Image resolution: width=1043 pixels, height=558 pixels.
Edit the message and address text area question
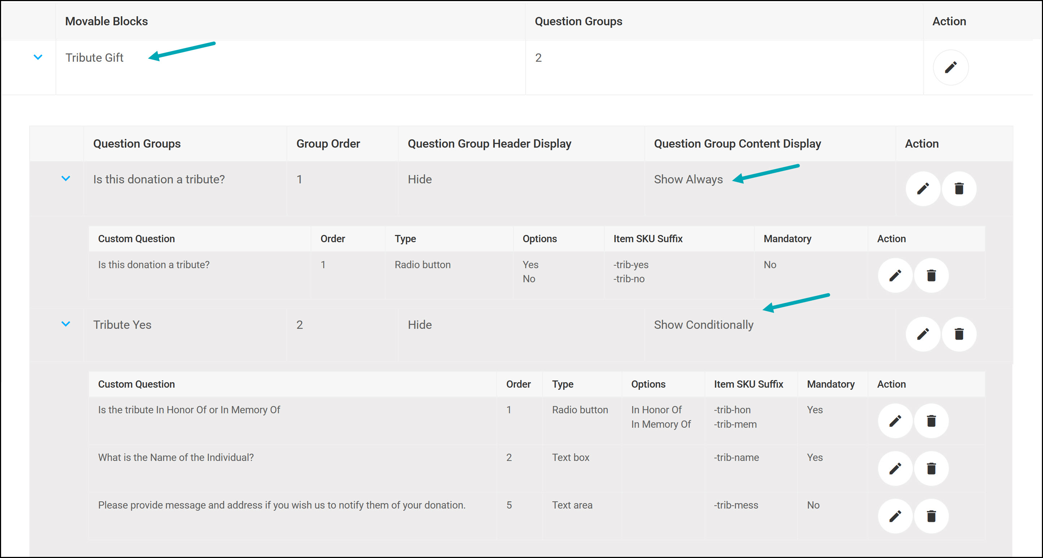tap(895, 516)
